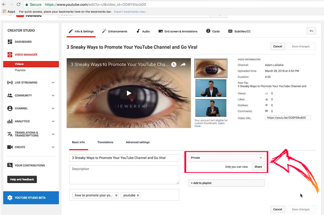Click the back arrow button at top right
324x215 pixels.
(311, 31)
